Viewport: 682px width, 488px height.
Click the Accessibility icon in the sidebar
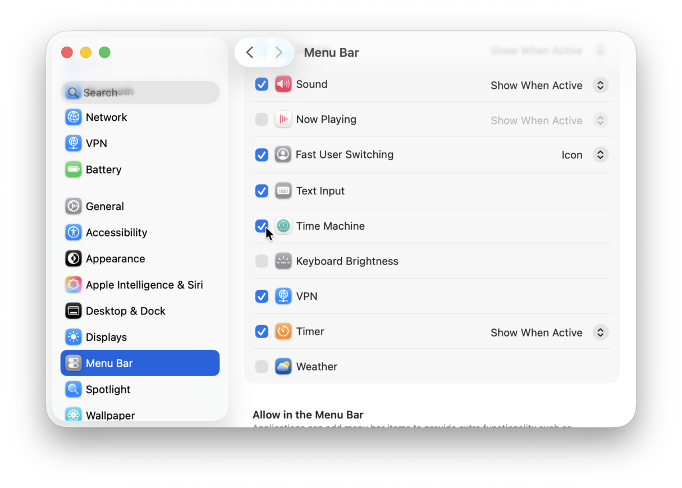coord(74,232)
